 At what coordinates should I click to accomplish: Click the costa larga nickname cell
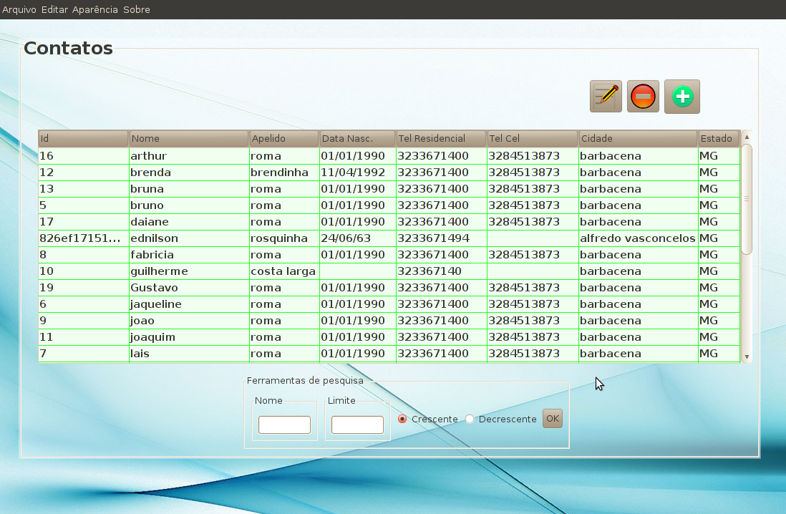coord(284,271)
